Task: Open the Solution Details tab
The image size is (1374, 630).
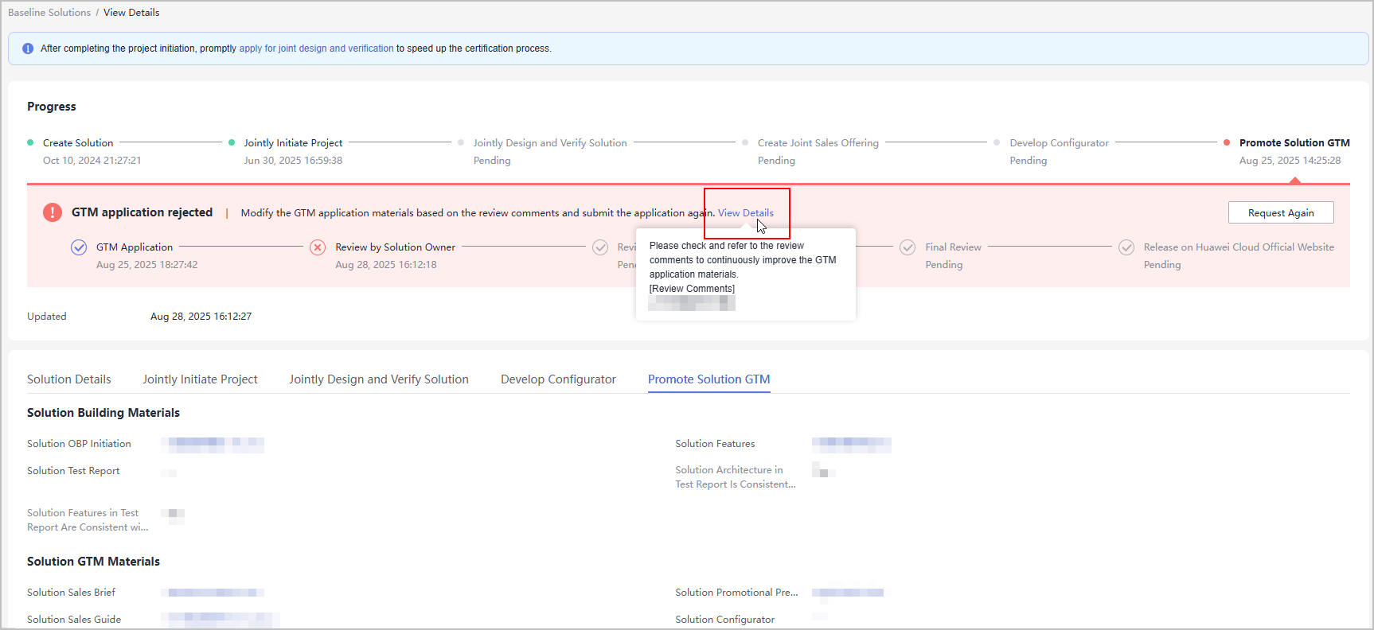Action: click(69, 379)
